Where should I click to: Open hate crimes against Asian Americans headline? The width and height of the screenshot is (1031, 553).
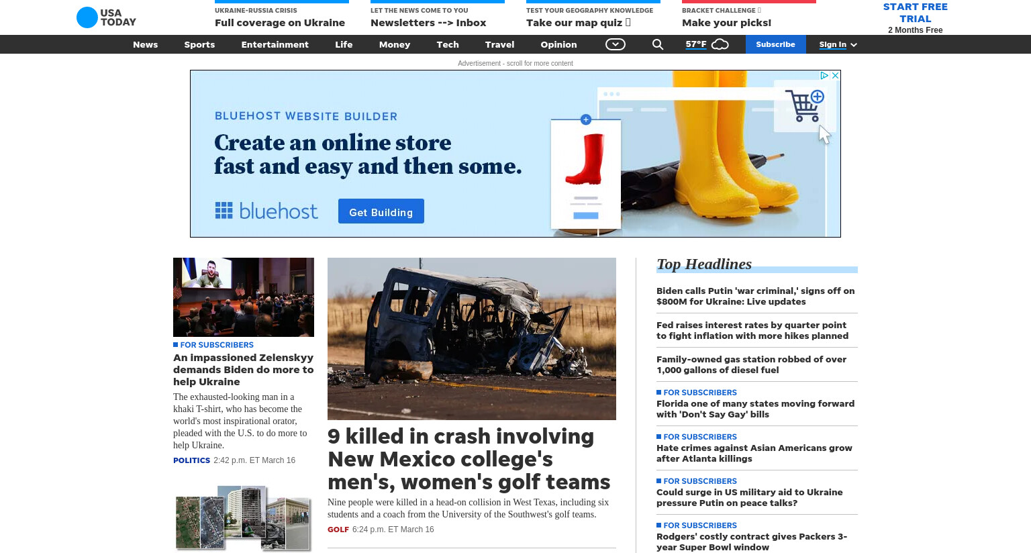[754, 453]
